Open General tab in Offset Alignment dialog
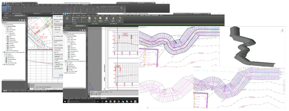Image resolution: width=289 pixels, height=111 pixels. 55,45
